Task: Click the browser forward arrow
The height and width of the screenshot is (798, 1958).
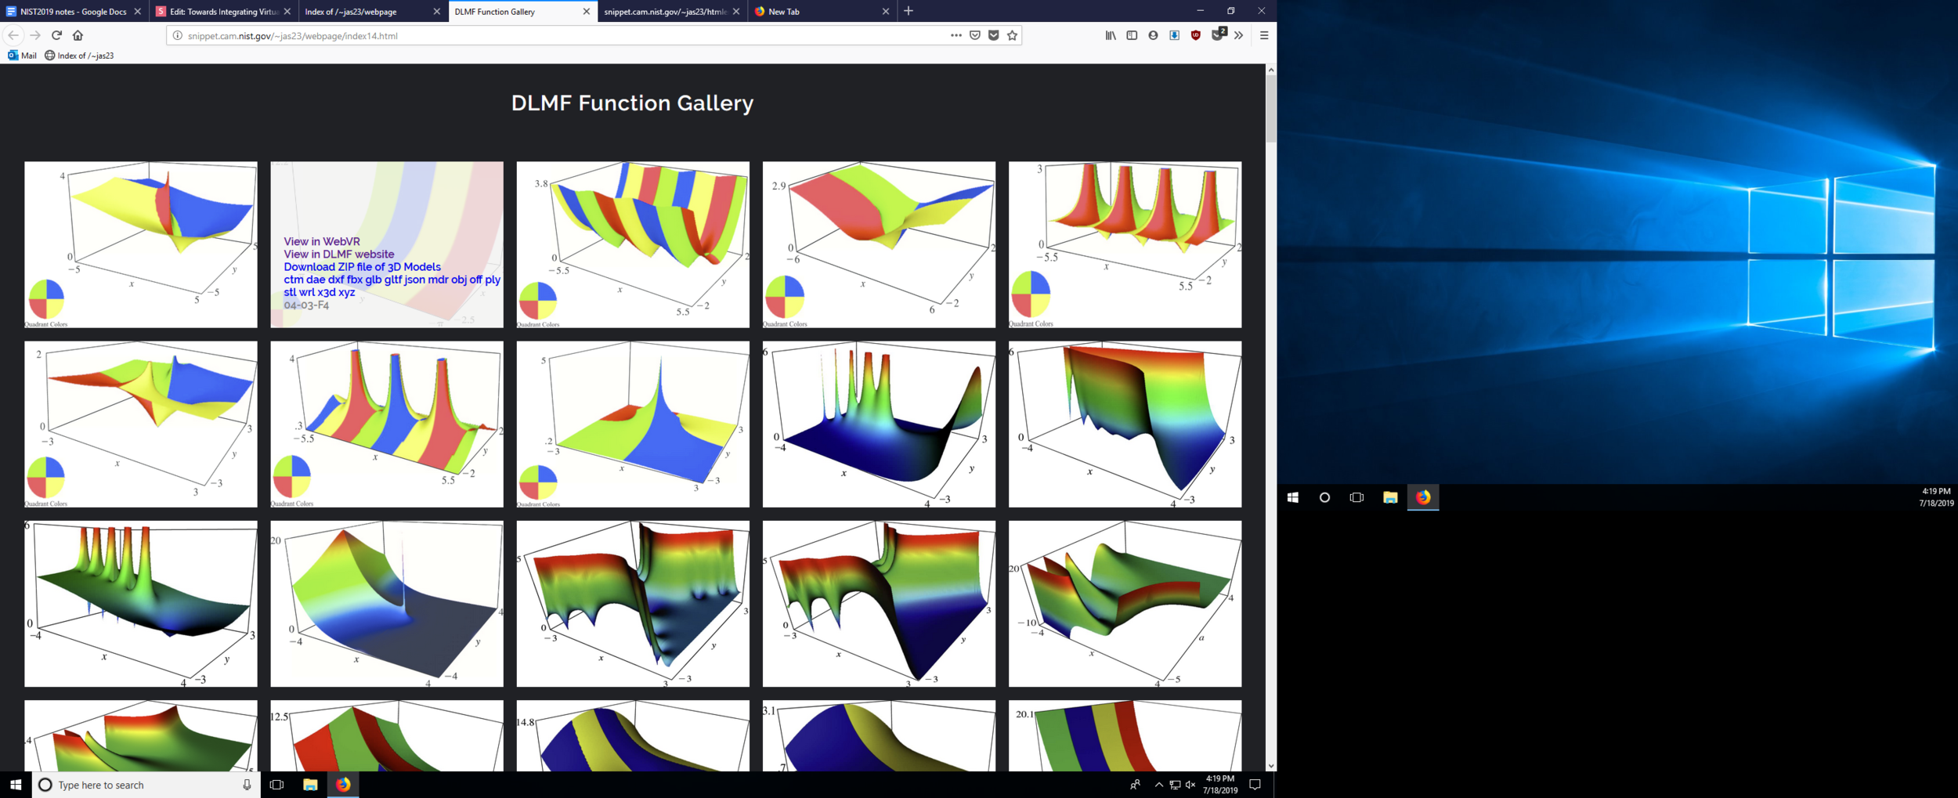Action: pos(35,35)
